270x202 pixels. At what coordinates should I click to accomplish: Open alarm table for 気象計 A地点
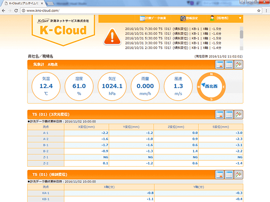[220, 65]
